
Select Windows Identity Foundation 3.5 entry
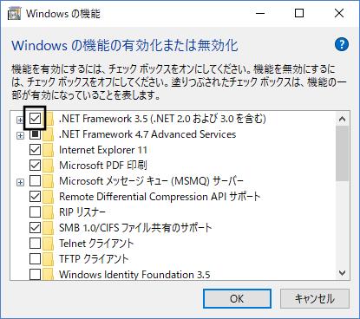[x=134, y=275]
